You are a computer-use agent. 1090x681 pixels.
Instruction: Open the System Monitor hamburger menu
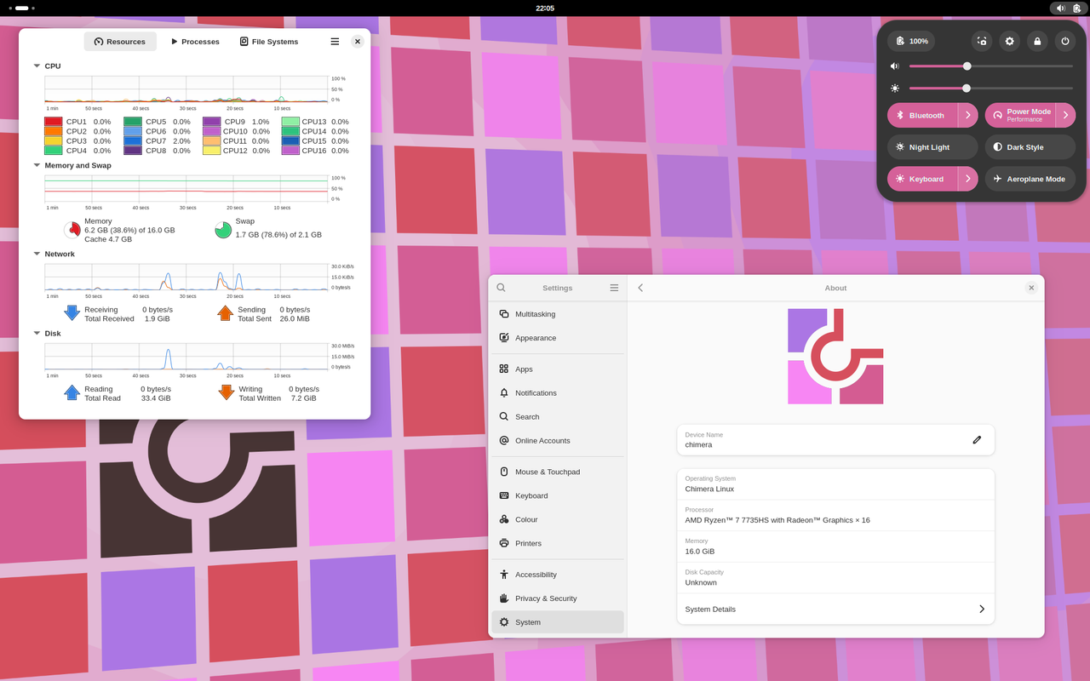(335, 41)
